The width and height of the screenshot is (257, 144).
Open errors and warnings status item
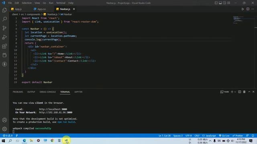(x=8, y=136)
